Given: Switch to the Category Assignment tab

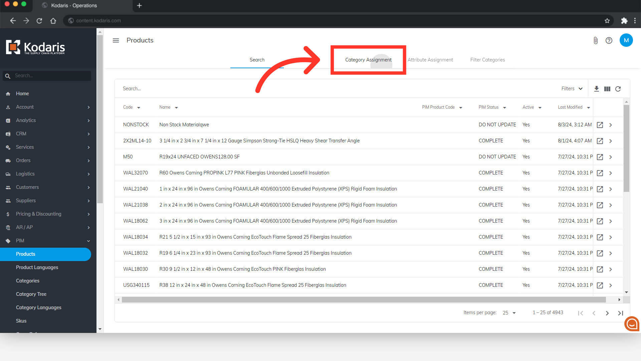Looking at the screenshot, I should pyautogui.click(x=368, y=60).
